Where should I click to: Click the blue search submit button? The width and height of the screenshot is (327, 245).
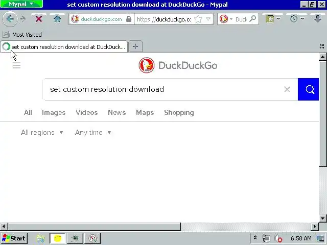pyautogui.click(x=308, y=89)
